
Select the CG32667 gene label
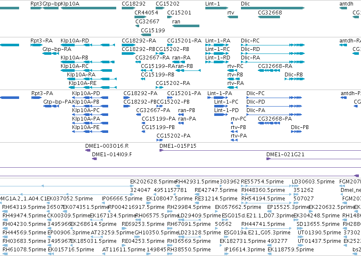(x=147, y=21)
